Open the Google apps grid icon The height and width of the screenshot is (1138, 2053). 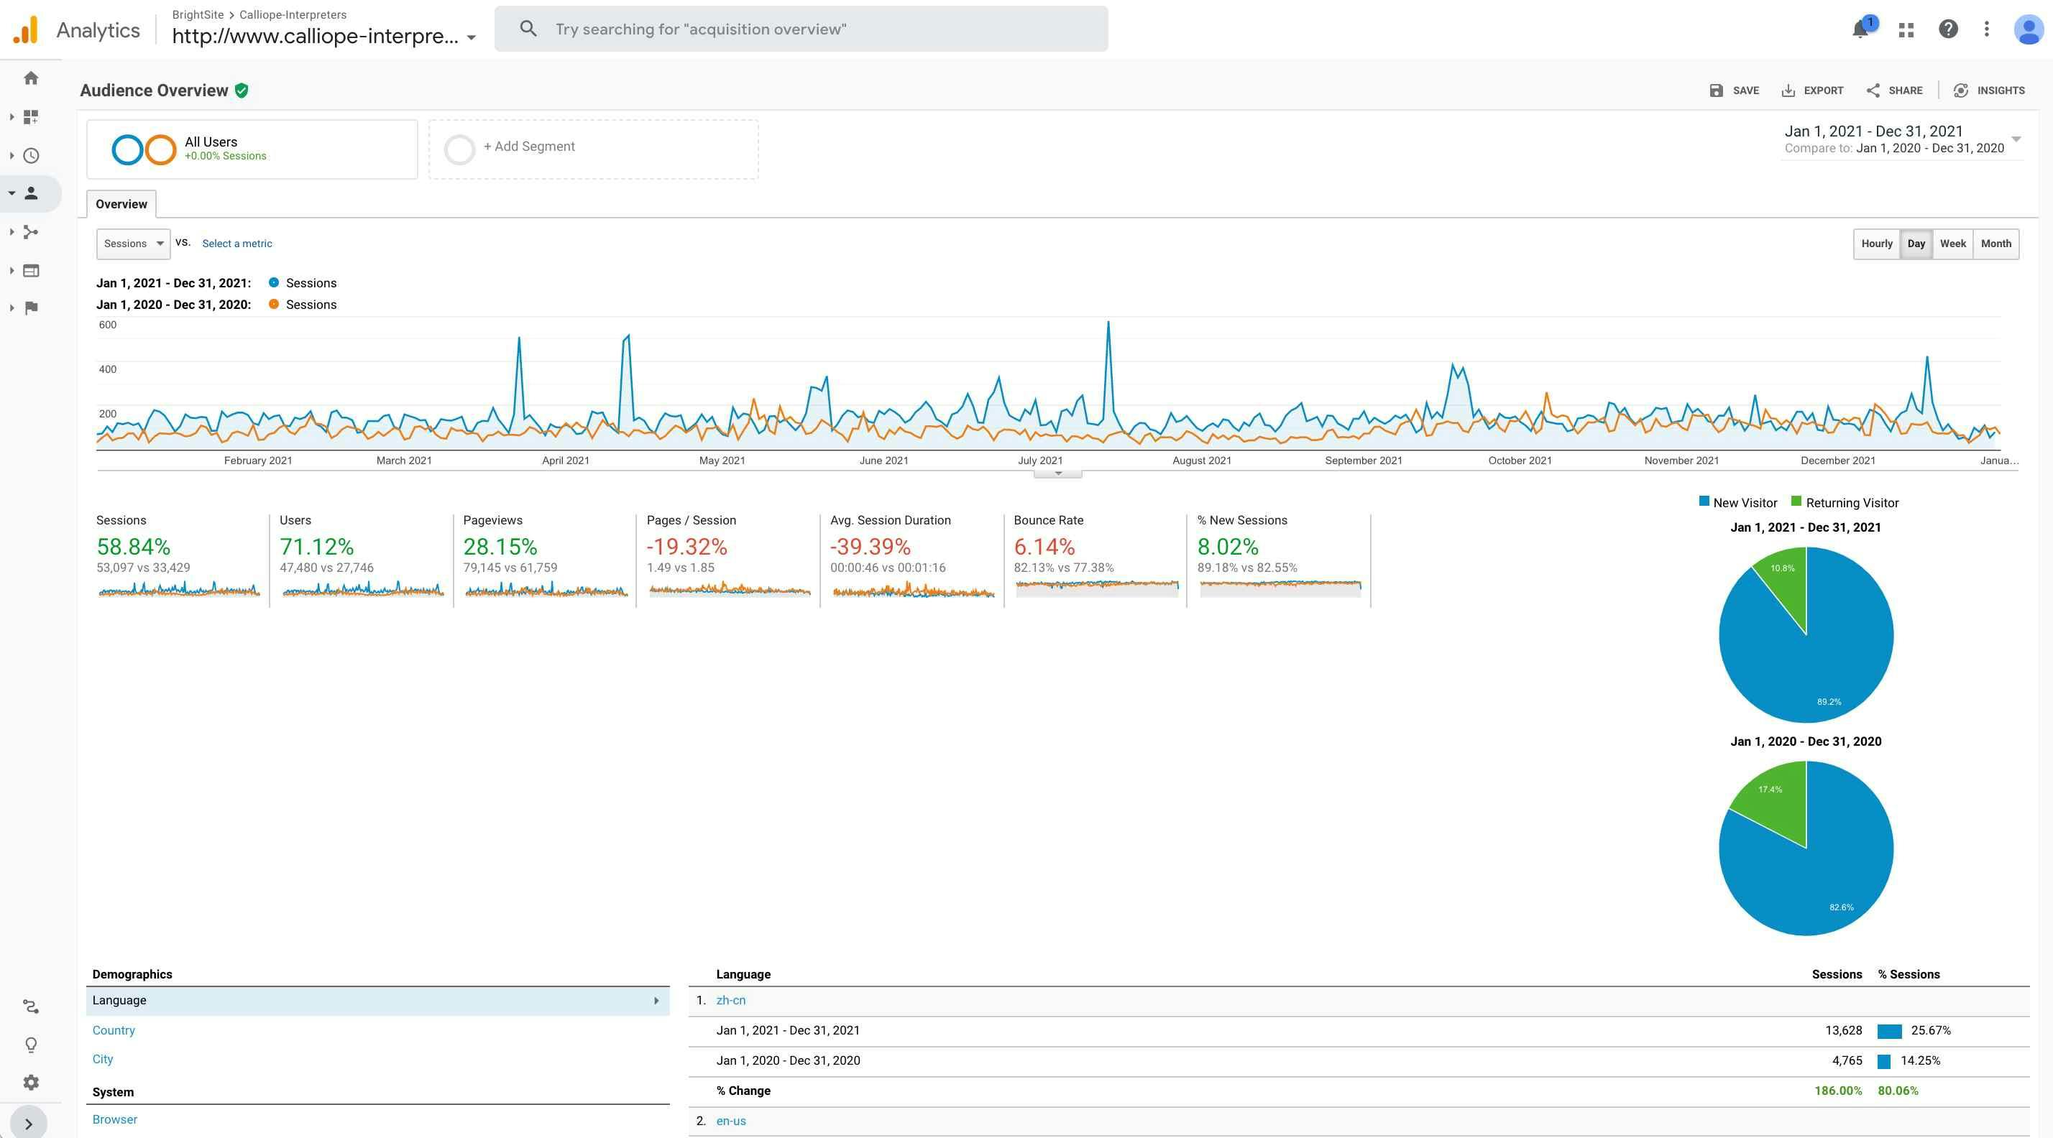(x=1906, y=29)
